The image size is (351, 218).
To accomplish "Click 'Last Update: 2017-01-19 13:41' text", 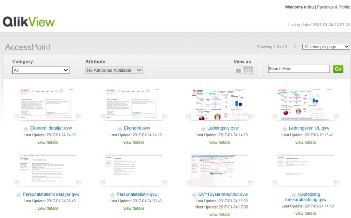I will (307, 135).
